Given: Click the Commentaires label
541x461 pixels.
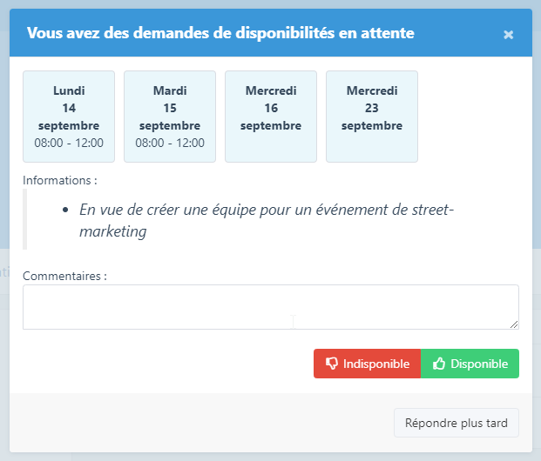Looking at the screenshot, I should point(64,276).
